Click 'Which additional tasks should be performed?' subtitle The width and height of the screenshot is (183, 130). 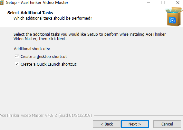[53, 18]
